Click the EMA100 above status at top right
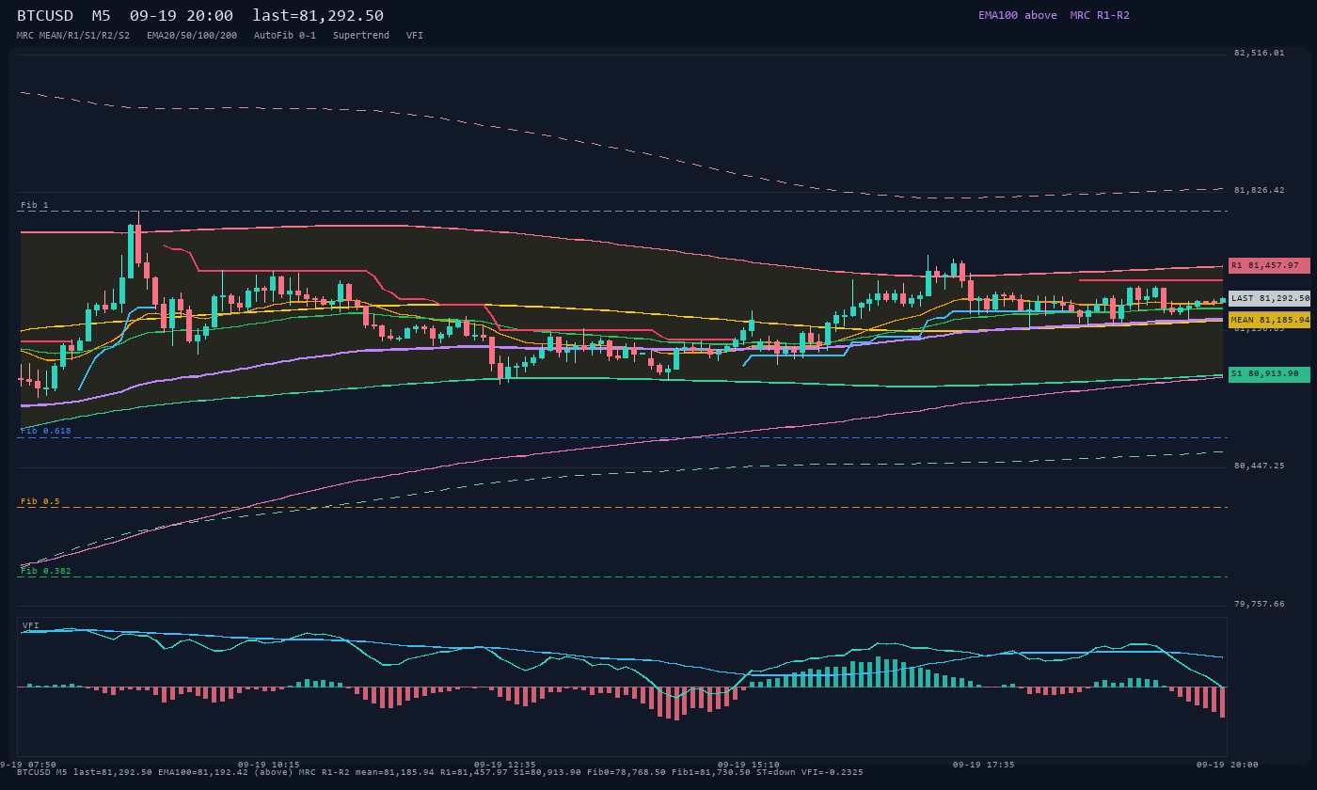Screen dimensions: 1317x790 1018,15
